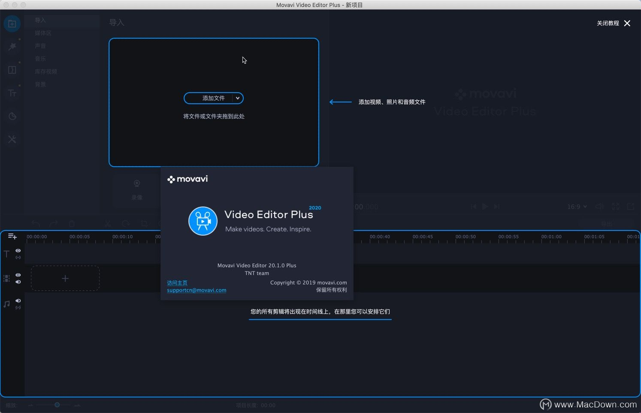Screen dimensions: 641x413
Task: Toggle title track visibility eye
Action: (18, 251)
